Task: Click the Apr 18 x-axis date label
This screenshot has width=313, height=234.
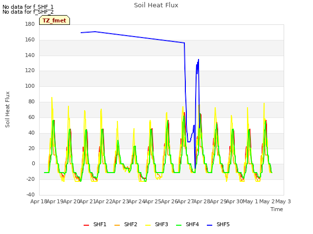Action: pos(39,201)
